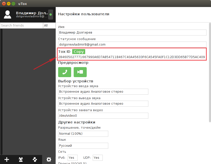211x164 pixels.
Task: Click the Выбор устройств section heading
Action: point(76,81)
